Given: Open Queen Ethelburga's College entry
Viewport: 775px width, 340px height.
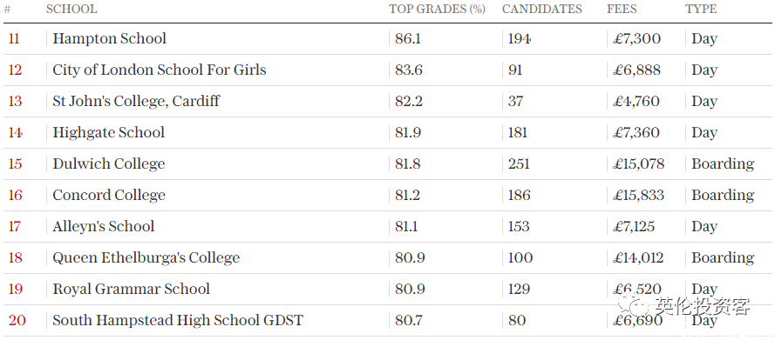Looking at the screenshot, I should 146,257.
